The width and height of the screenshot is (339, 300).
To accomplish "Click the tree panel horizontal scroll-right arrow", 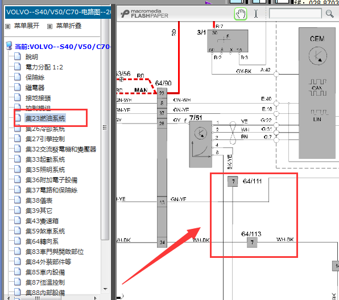I will (x=95, y=298).
